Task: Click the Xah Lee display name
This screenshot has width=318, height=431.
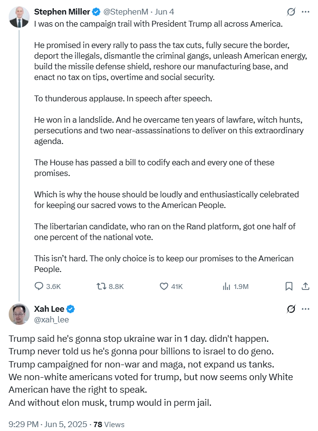Action: (49, 309)
